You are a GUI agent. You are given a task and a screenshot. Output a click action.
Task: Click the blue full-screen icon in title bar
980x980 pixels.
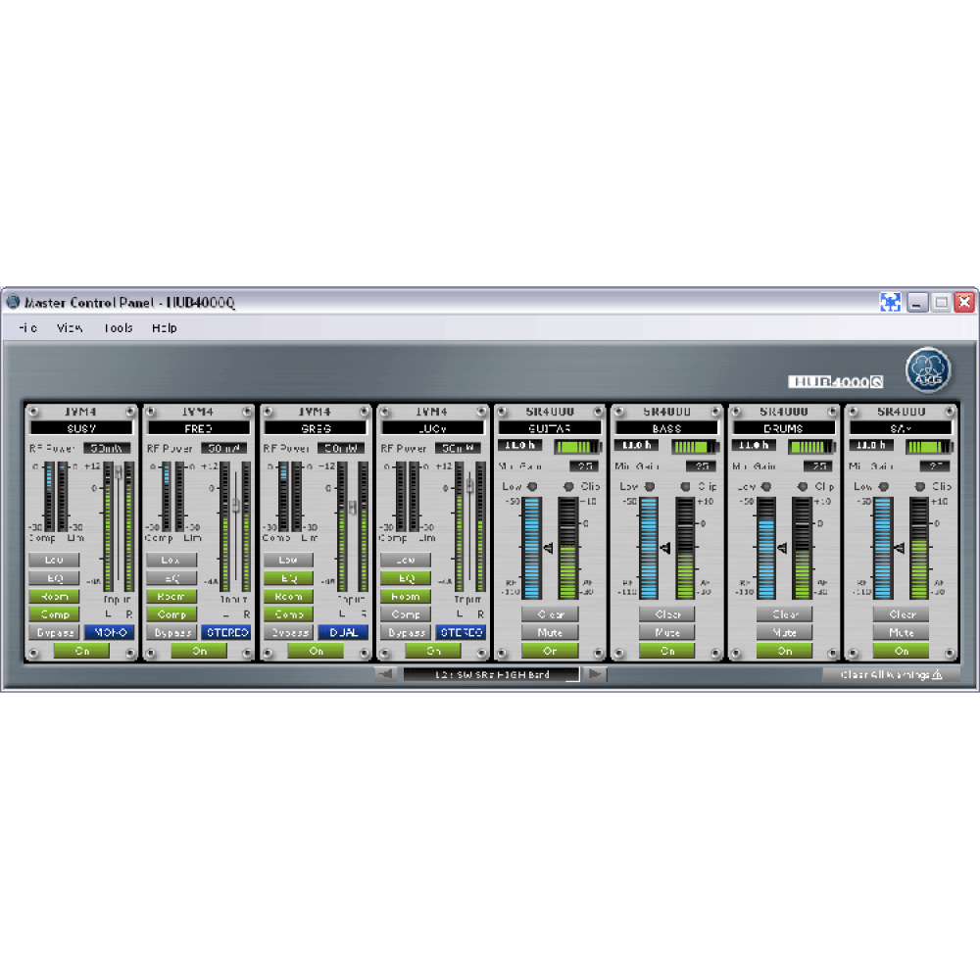pos(890,303)
